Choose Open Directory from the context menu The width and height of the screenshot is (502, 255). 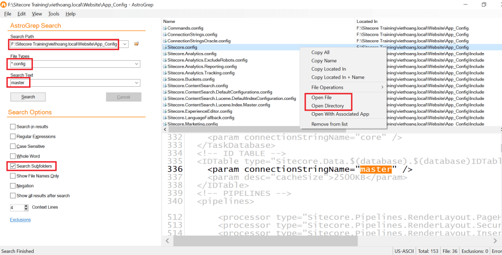coord(328,106)
